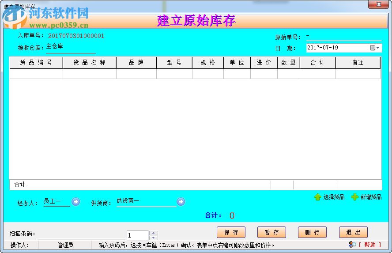Image resolution: width=392 pixels, height=253 pixels.
Task: Click the 选择货品 label
Action: [334, 197]
